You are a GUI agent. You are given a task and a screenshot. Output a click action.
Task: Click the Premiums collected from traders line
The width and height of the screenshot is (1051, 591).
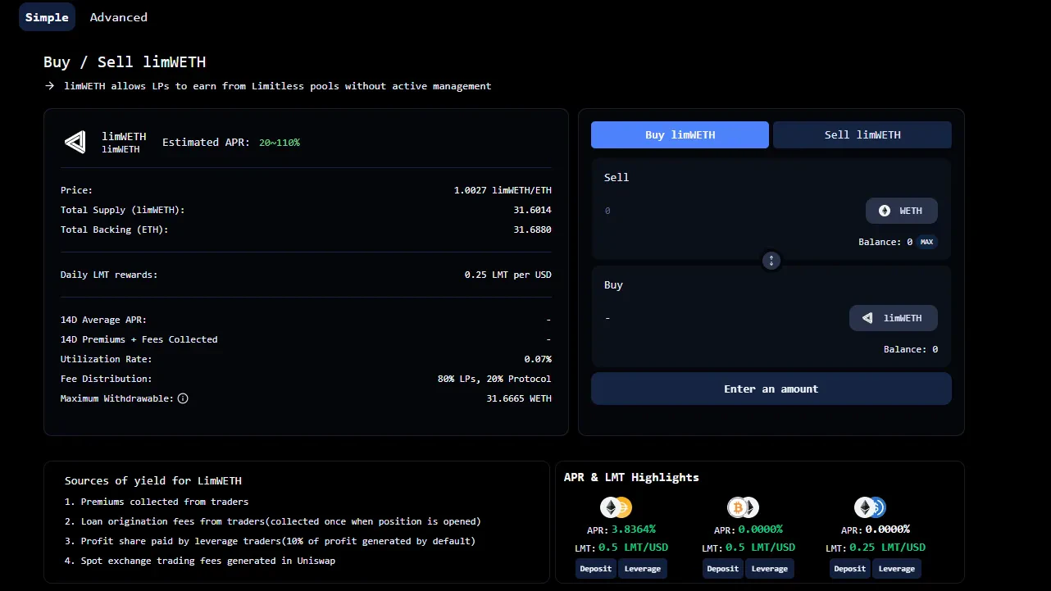157,502
